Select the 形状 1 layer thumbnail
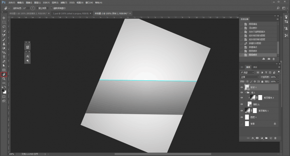 click(x=247, y=87)
